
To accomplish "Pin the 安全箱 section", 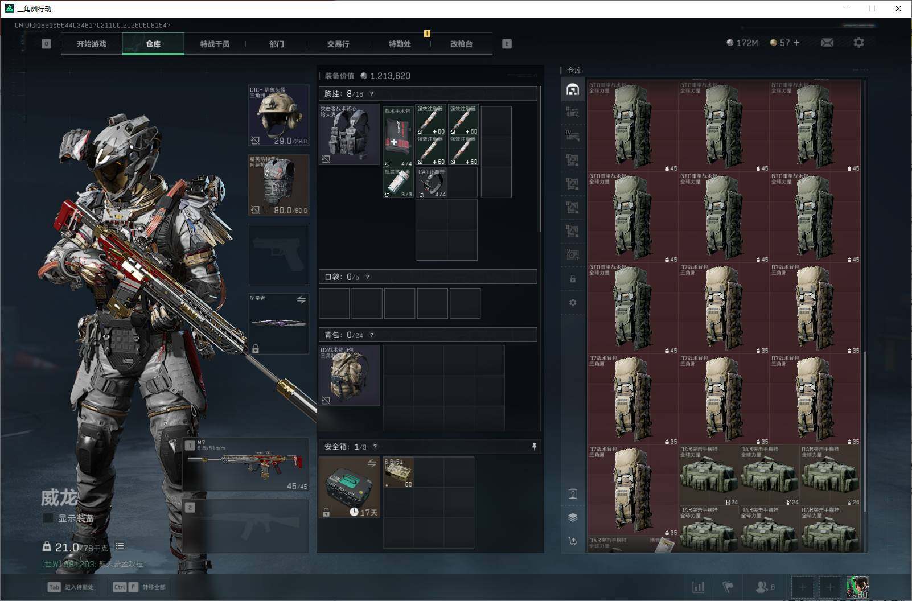I will (534, 447).
